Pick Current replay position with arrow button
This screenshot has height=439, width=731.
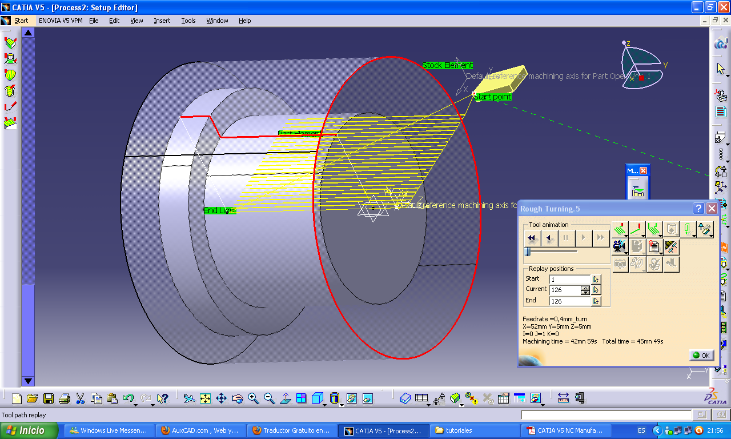click(x=596, y=290)
